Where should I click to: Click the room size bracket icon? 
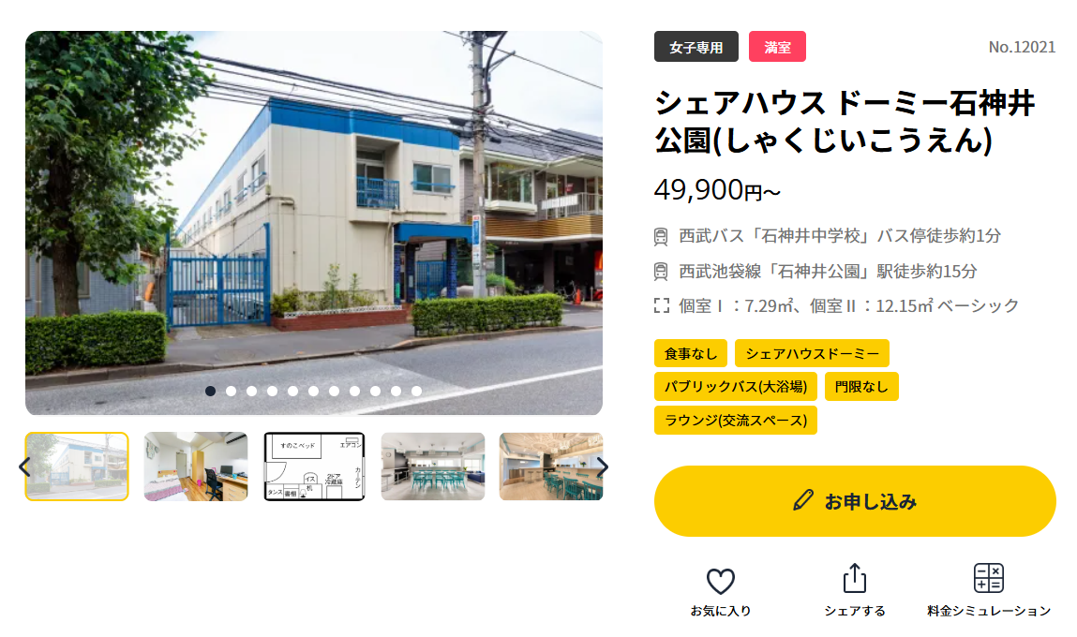point(662,305)
